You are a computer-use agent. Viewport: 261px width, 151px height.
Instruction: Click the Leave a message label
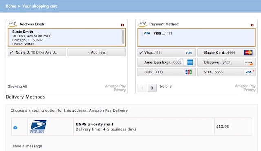click(26, 146)
